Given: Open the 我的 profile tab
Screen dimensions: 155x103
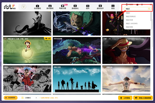Looking at the screenshot, I should point(113,7).
